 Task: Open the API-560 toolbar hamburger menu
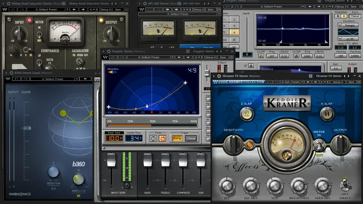(x=219, y=10)
